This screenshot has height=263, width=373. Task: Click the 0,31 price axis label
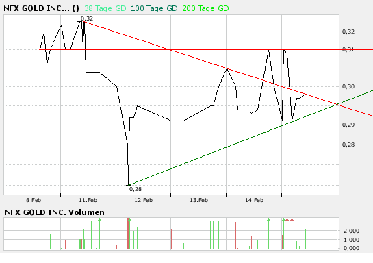tap(348, 49)
